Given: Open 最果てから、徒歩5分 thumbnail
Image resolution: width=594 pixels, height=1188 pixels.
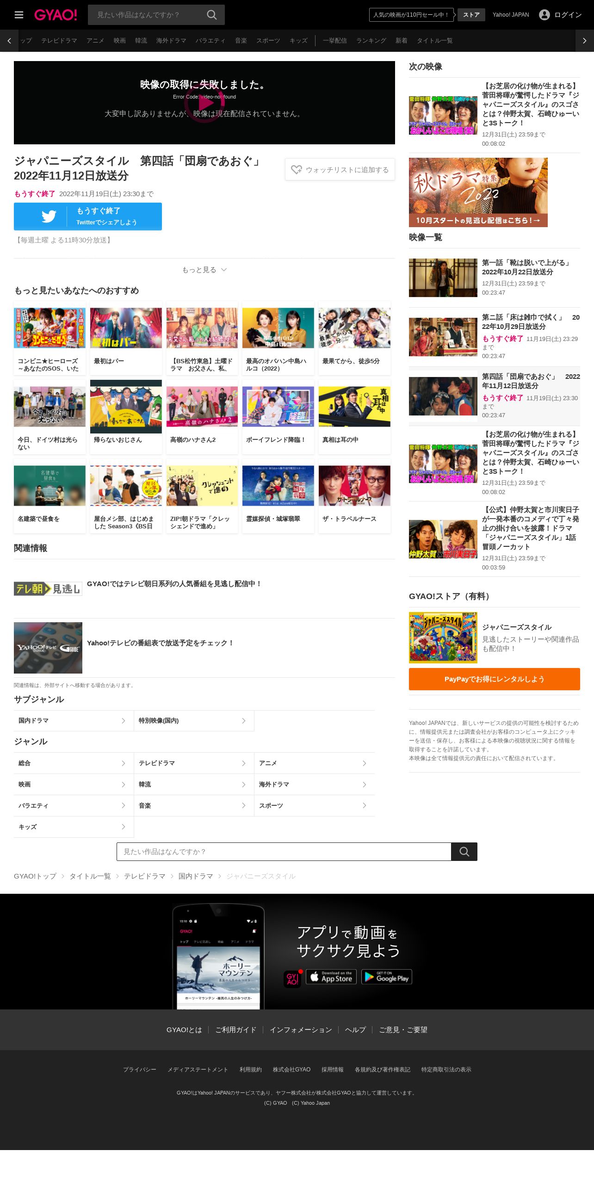Looking at the screenshot, I should 354,328.
